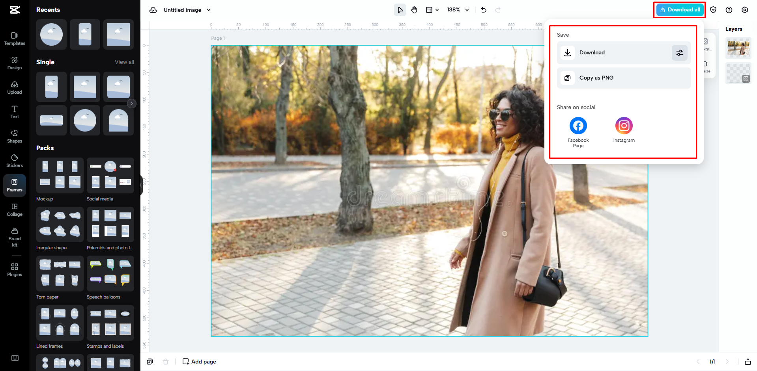The image size is (757, 371).
Task: Open the settings icon in top bar
Action: [745, 10]
